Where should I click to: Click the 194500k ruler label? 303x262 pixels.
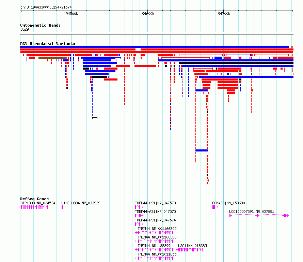(x=71, y=14)
